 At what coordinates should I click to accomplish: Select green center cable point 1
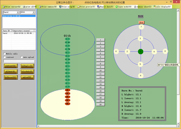141,51
